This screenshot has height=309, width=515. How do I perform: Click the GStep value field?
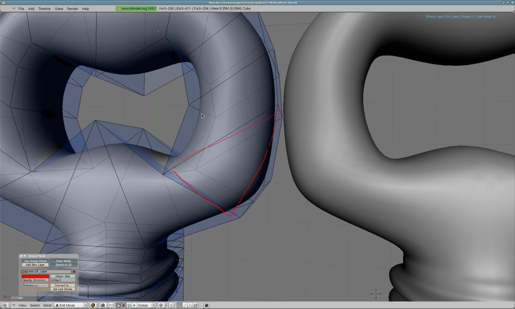[63, 280]
